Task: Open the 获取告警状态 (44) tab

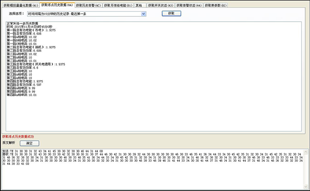Action: click(189, 5)
